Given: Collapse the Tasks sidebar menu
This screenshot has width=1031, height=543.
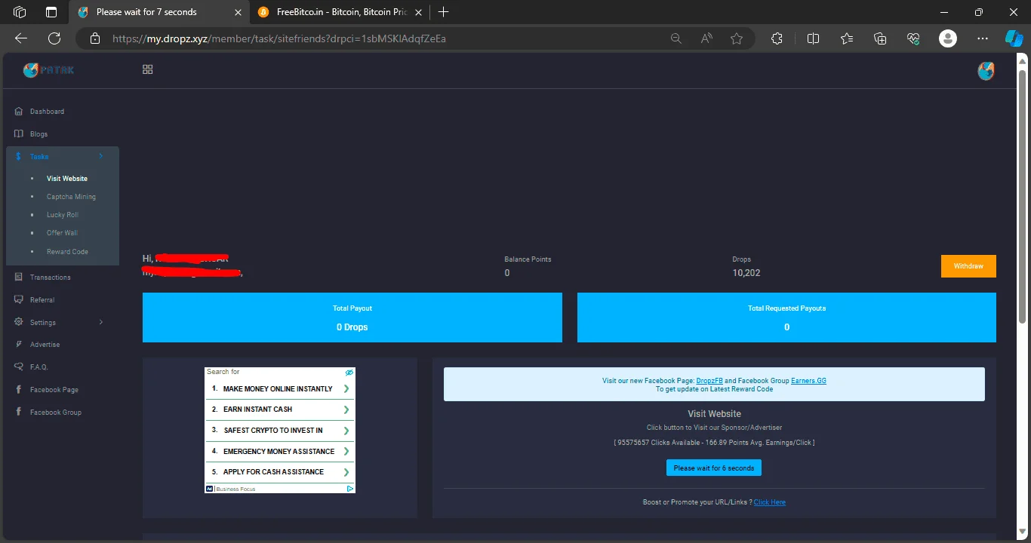Looking at the screenshot, I should 63,156.
